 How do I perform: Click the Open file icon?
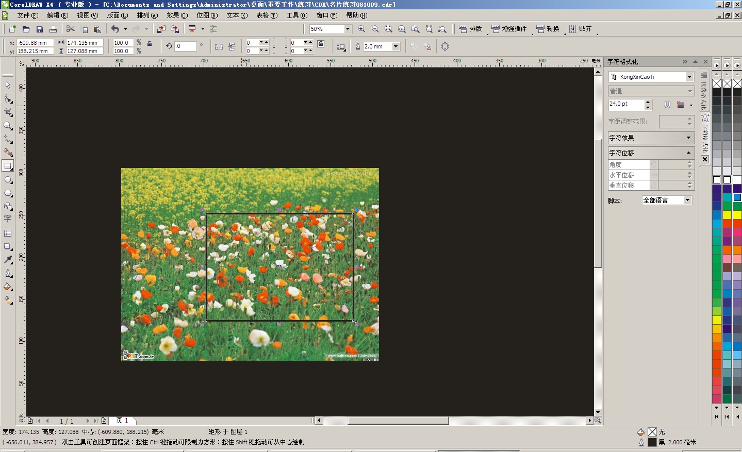pyautogui.click(x=26, y=29)
